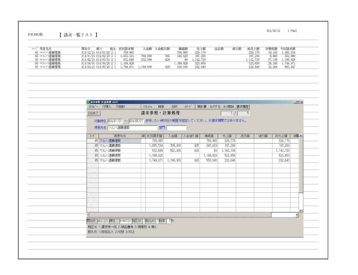Click the 開始日 field showing H131221
The height and width of the screenshot is (275, 358).
103,221
